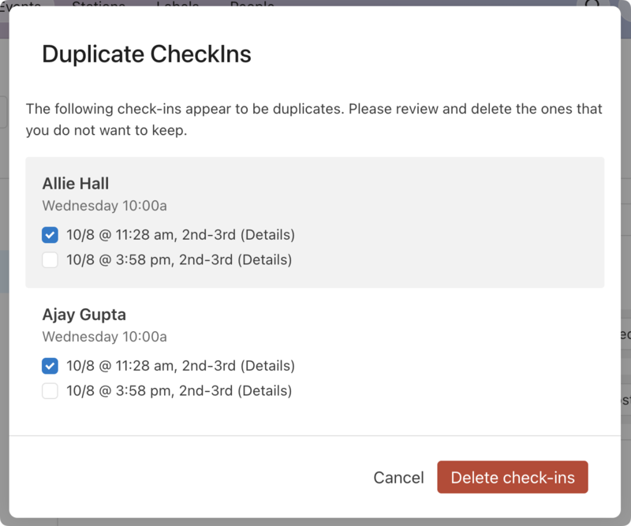Check Allie Hall's 3:58 pm check-in
The image size is (631, 526).
point(50,259)
